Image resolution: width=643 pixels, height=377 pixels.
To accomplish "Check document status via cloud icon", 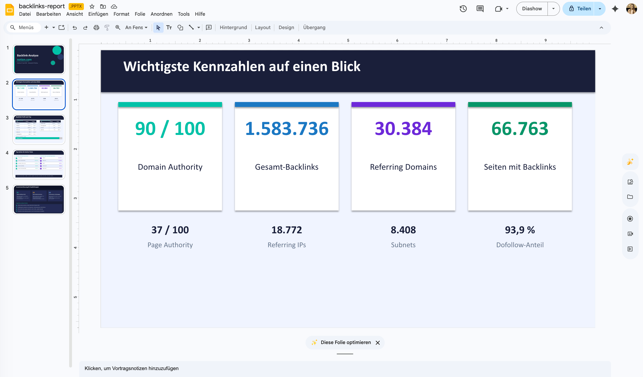I will [114, 6].
